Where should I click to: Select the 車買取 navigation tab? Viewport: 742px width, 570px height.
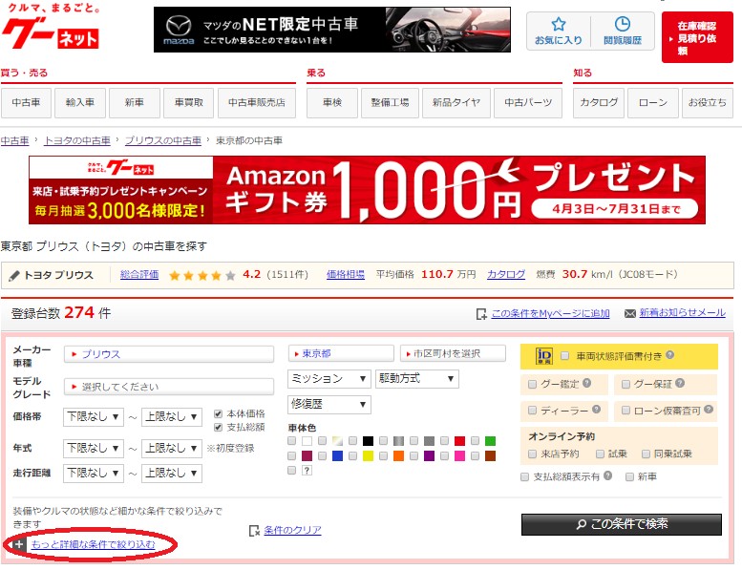tap(188, 103)
